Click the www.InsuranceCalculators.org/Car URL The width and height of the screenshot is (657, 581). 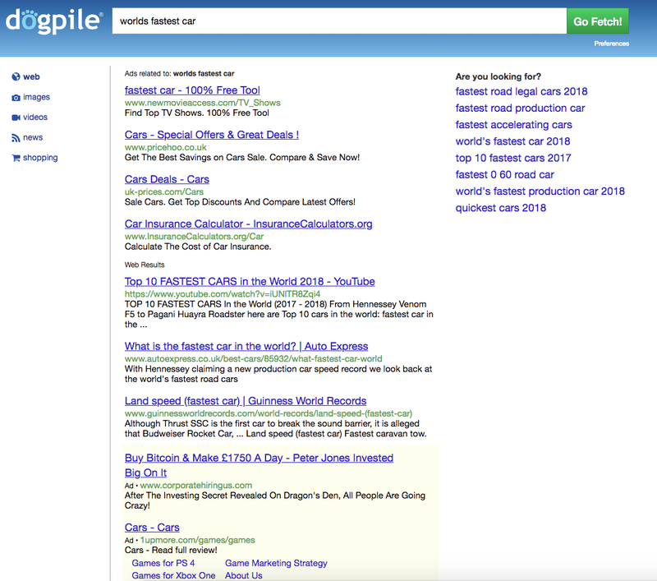tap(194, 237)
